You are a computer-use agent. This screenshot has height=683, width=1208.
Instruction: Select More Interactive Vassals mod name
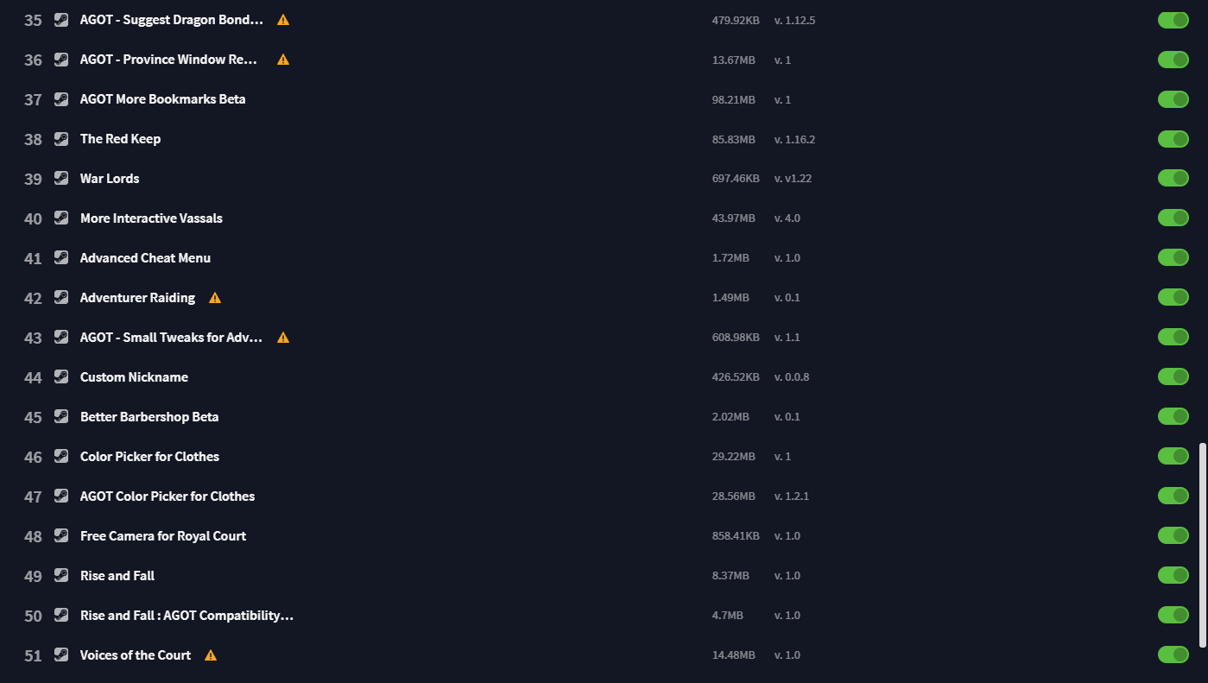coord(151,218)
